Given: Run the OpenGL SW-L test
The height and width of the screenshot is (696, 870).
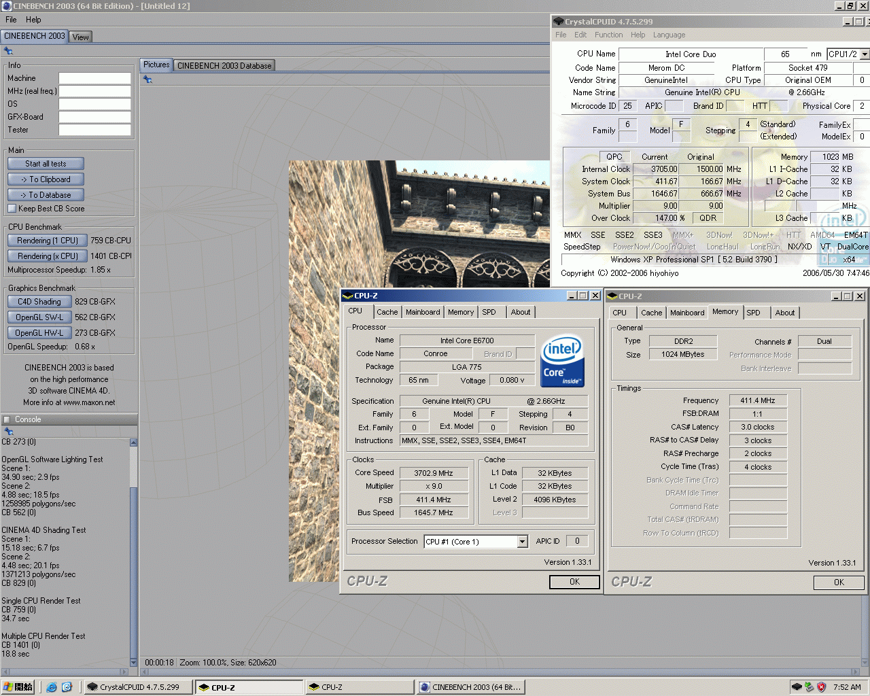Looking at the screenshot, I should pyautogui.click(x=39, y=317).
